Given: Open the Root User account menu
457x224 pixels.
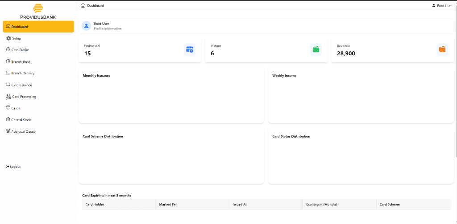Looking at the screenshot, I should (441, 5).
